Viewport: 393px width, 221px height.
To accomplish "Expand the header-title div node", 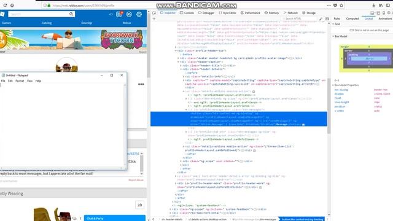I will (181, 66).
